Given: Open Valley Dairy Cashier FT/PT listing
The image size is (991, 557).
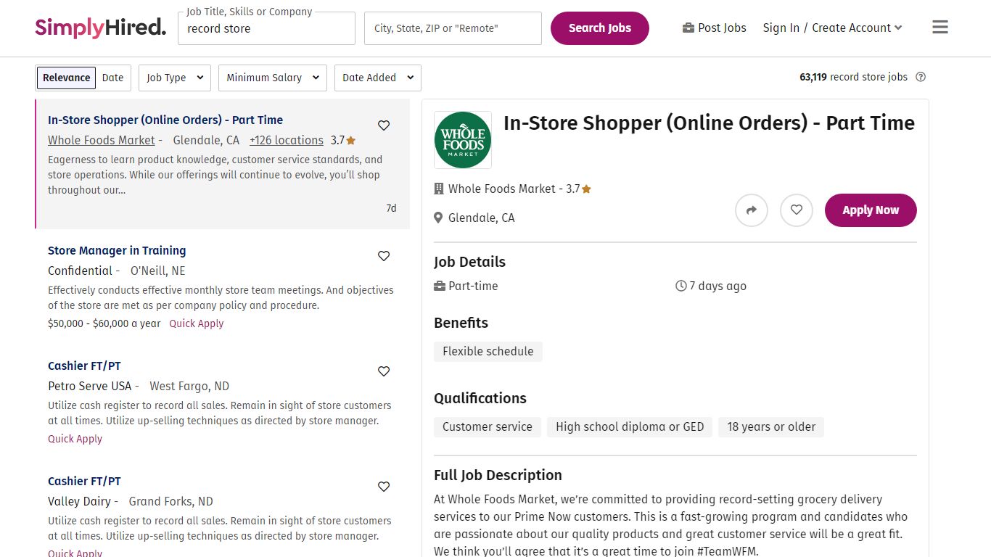Looking at the screenshot, I should click(x=84, y=481).
